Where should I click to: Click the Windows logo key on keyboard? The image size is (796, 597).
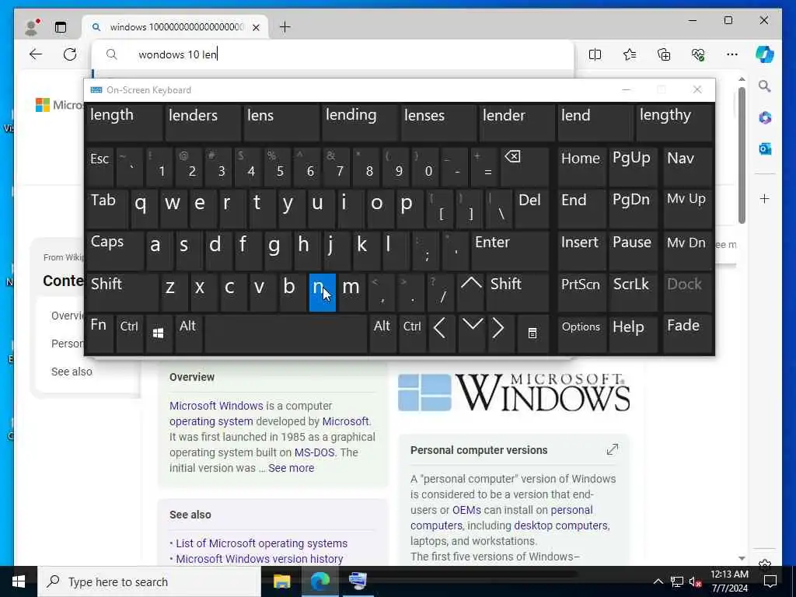pos(159,333)
